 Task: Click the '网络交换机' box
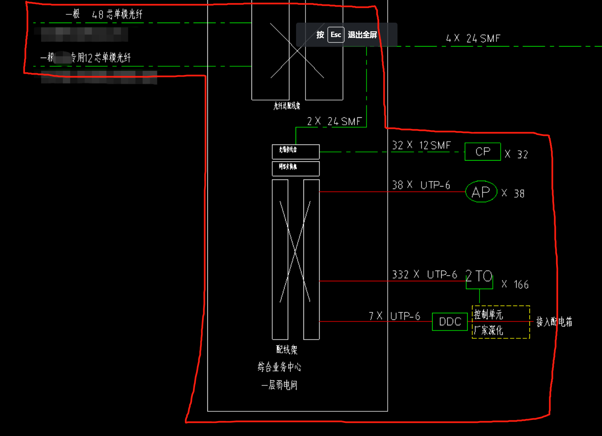[296, 168]
